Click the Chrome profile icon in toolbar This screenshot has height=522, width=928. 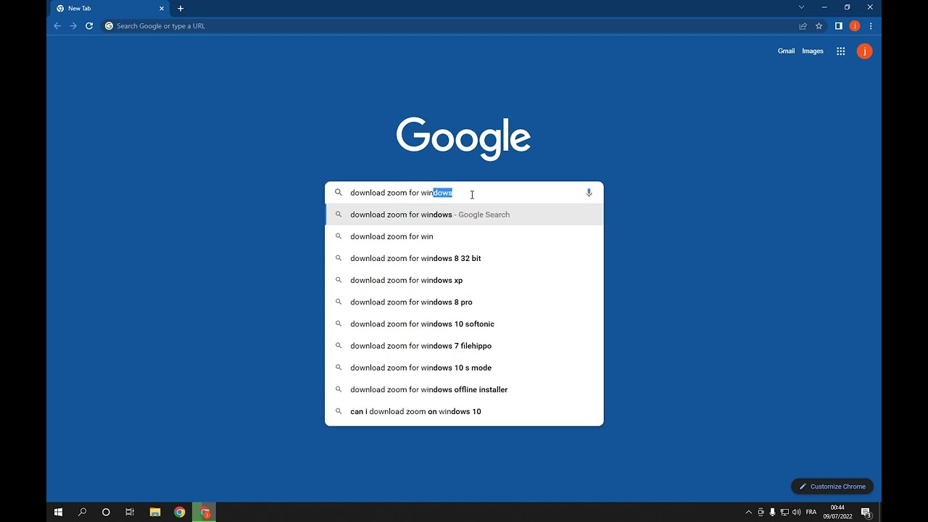click(x=855, y=26)
